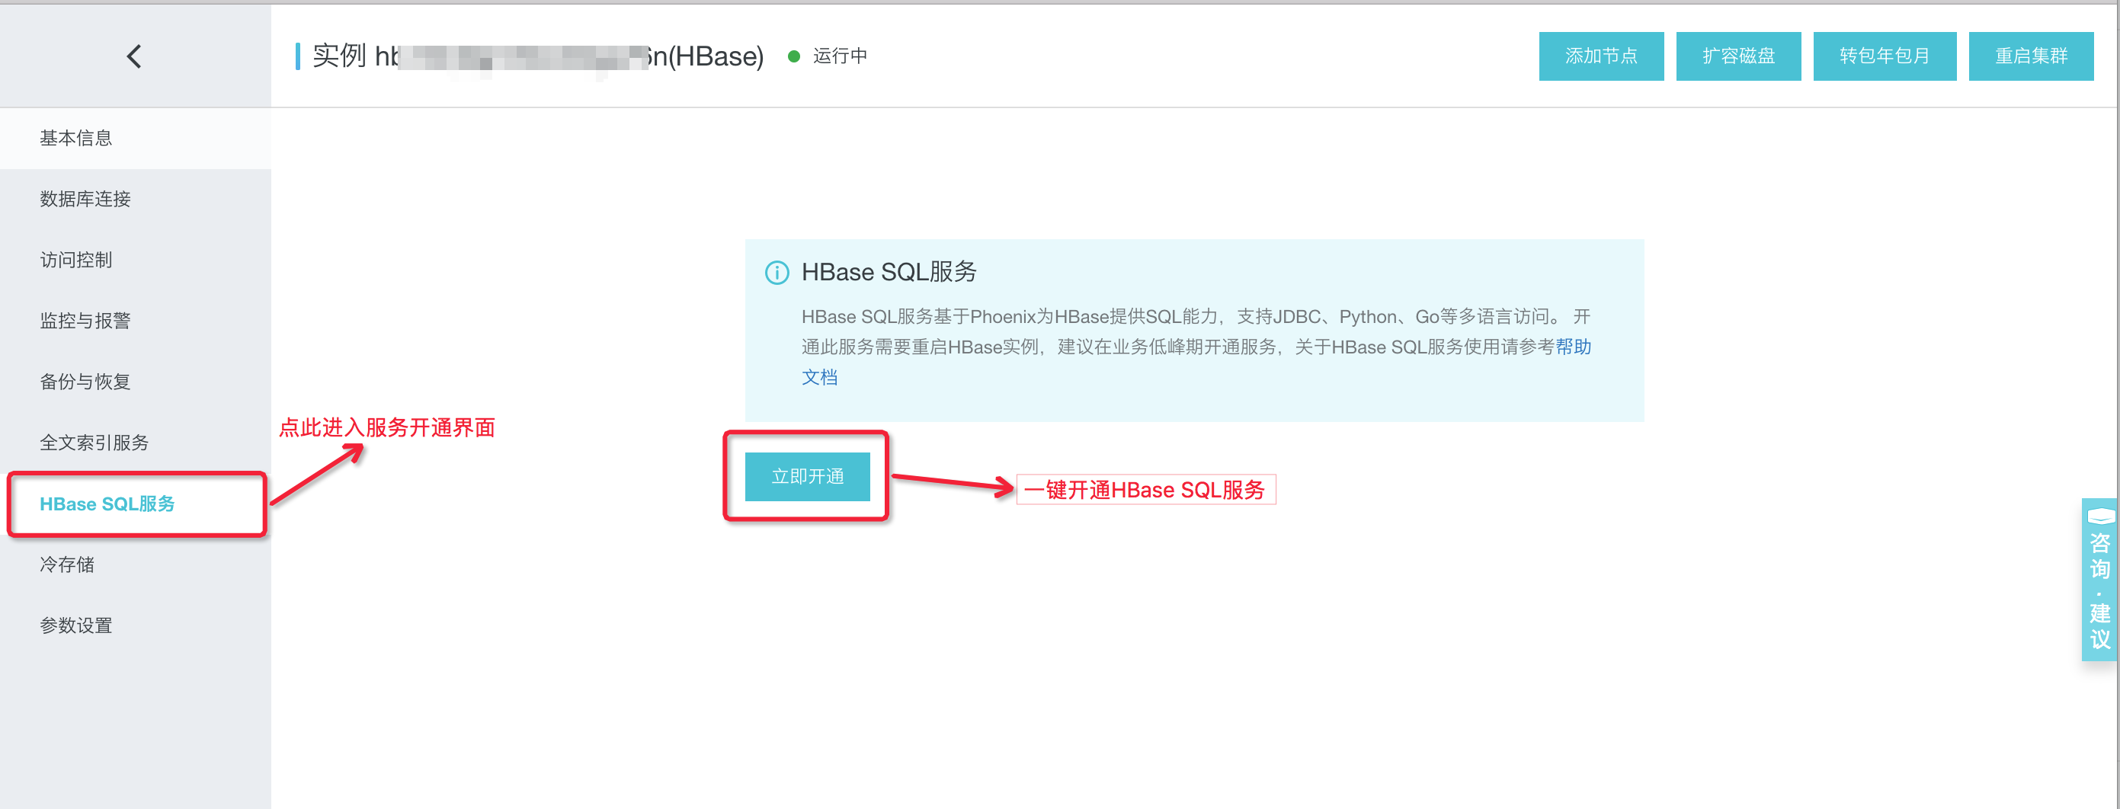Click the back arrow chevron

point(134,56)
